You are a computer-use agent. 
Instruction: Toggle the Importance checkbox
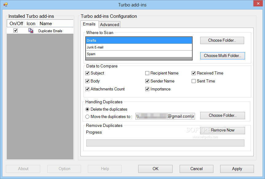pyautogui.click(x=147, y=89)
